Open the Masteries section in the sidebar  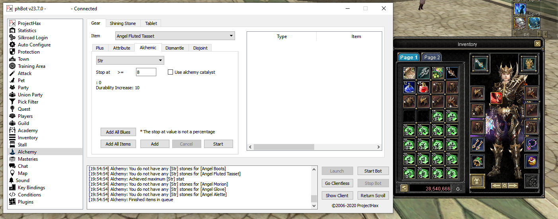coord(27,159)
